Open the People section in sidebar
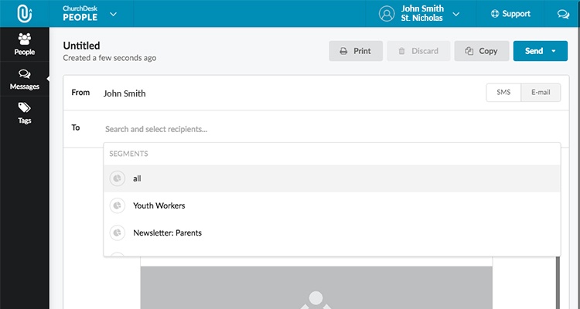 tap(25, 44)
